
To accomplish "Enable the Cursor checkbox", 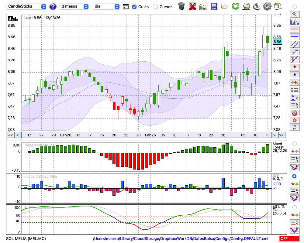I will [x=156, y=7].
